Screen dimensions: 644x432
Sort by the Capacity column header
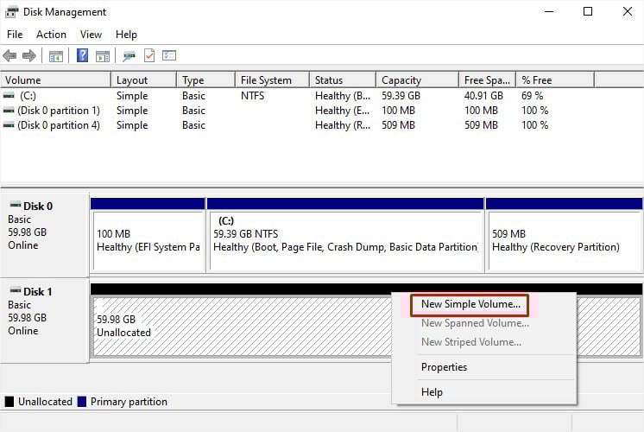(418, 80)
